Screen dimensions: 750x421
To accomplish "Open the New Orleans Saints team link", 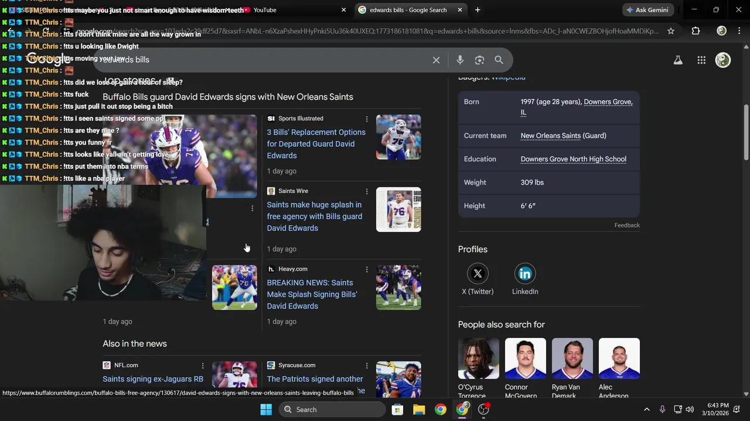I will coord(550,136).
